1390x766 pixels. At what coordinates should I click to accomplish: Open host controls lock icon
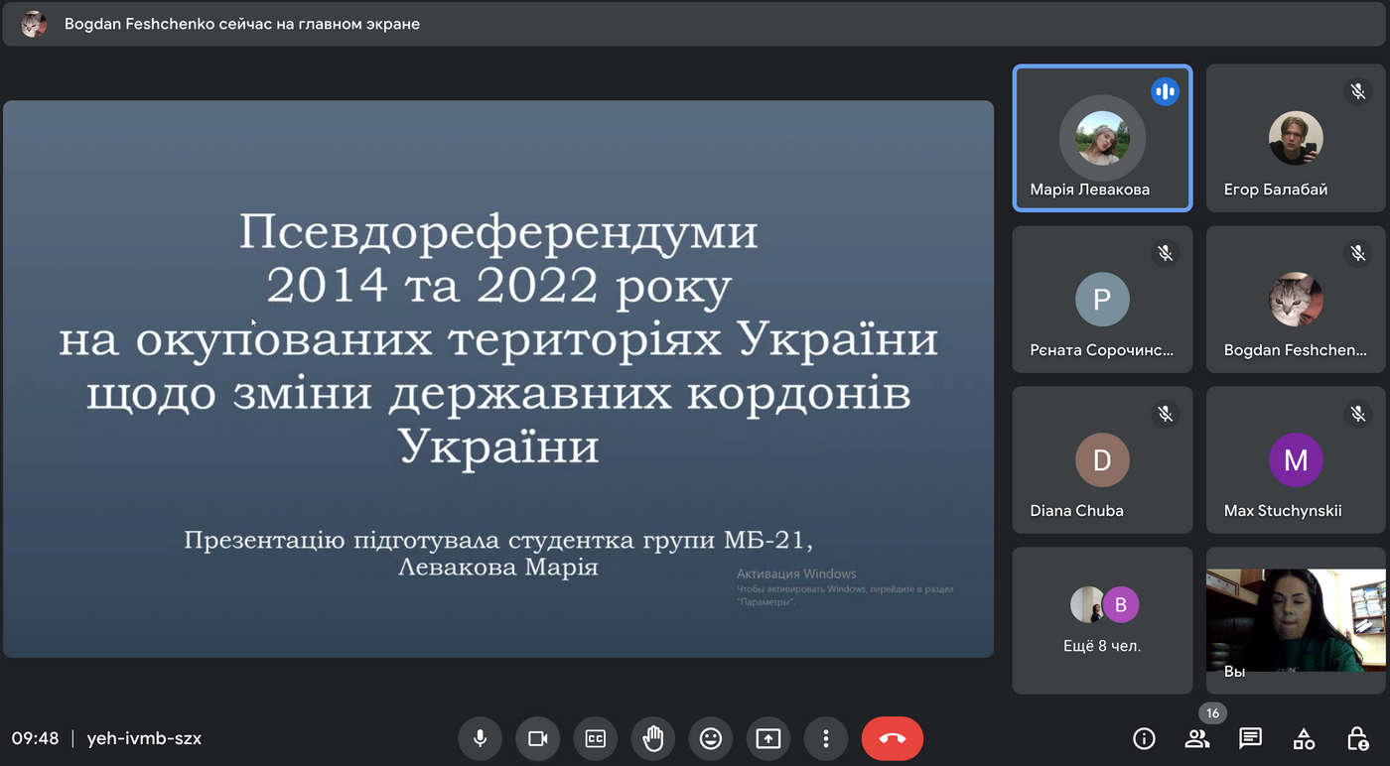tap(1357, 738)
